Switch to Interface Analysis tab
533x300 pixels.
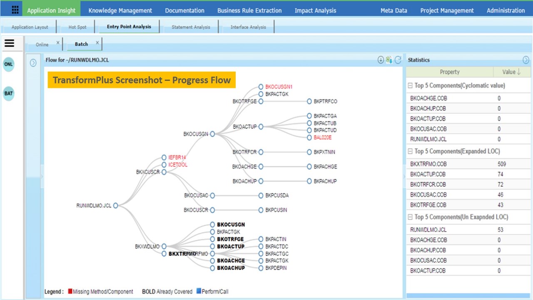[x=248, y=27]
